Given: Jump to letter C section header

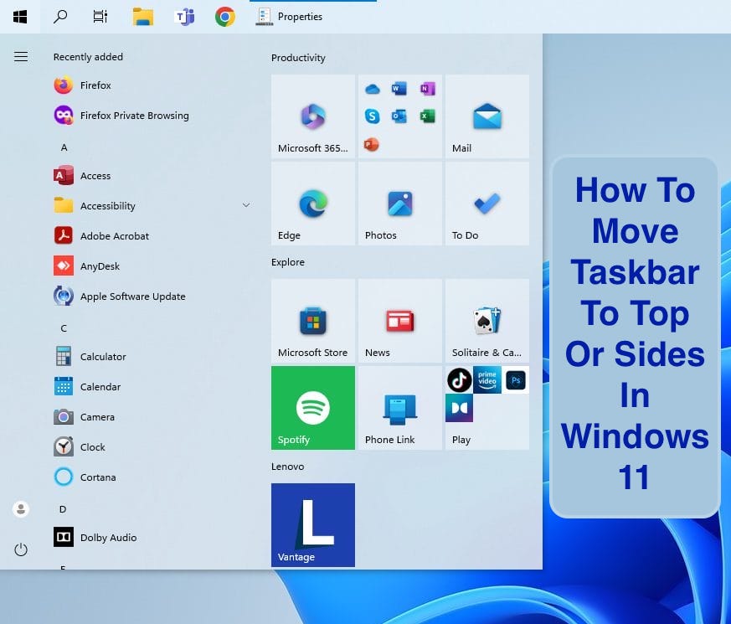Looking at the screenshot, I should [64, 328].
